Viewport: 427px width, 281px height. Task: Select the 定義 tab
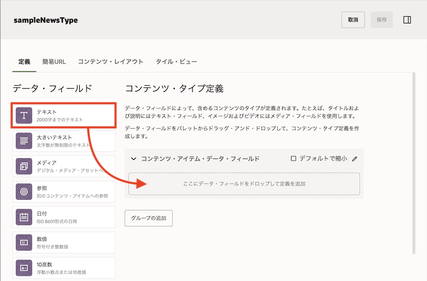[x=24, y=62]
